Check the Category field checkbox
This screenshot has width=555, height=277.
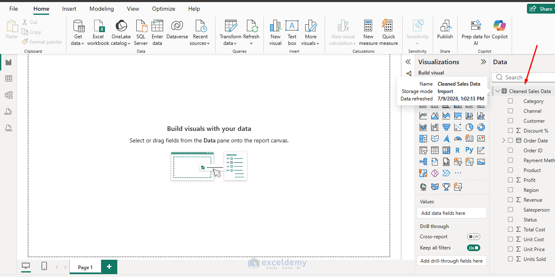tap(510, 101)
